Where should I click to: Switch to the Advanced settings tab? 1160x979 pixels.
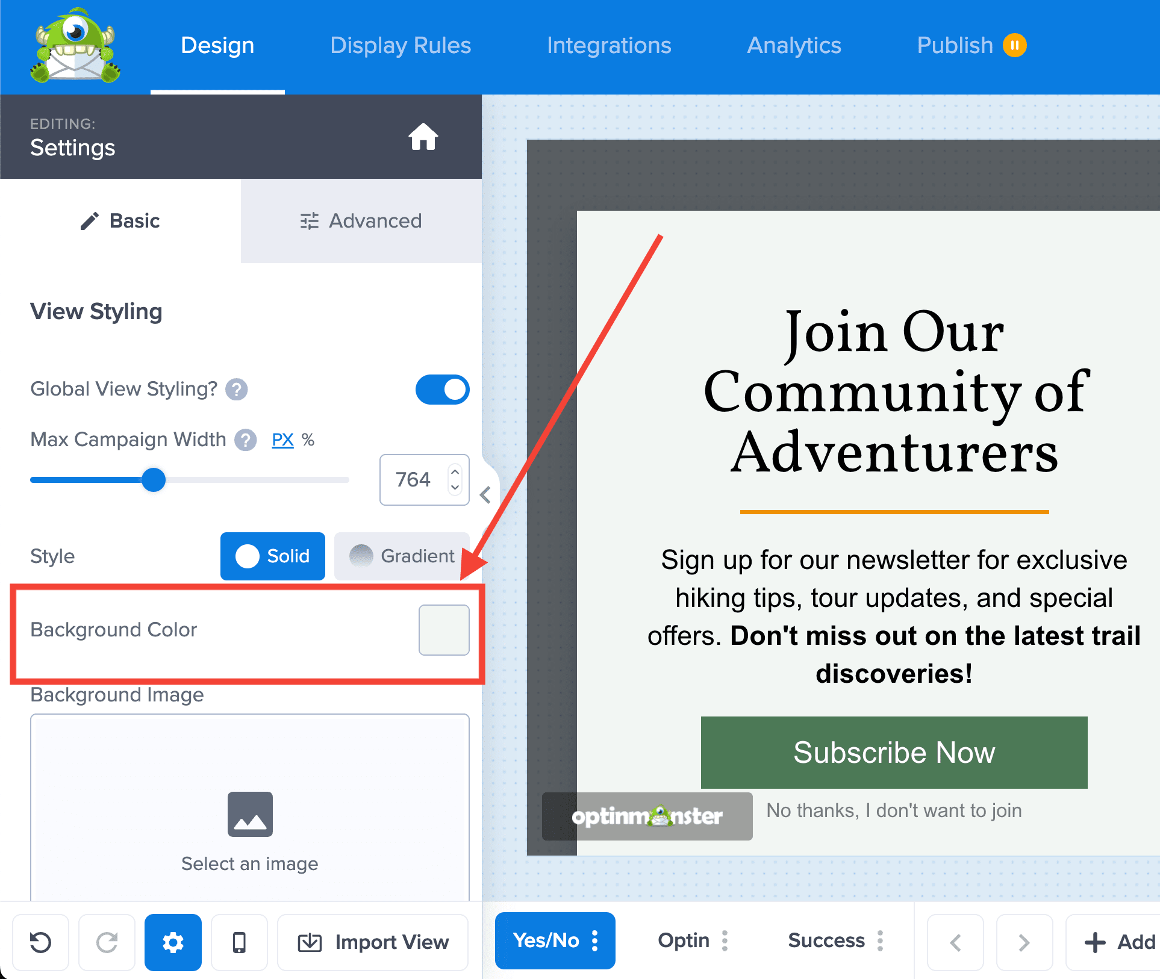click(x=361, y=221)
